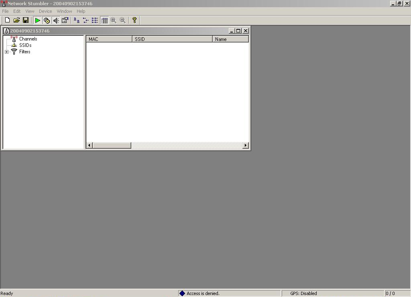Create a new document with New icon
This screenshot has height=297, width=411.
[7, 20]
